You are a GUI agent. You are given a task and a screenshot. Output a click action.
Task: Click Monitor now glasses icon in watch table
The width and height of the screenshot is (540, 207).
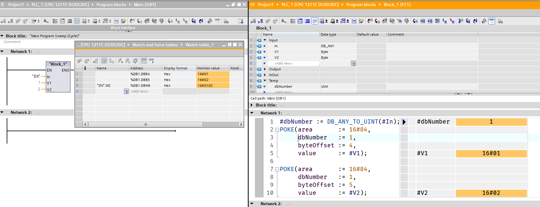(x=151, y=61)
